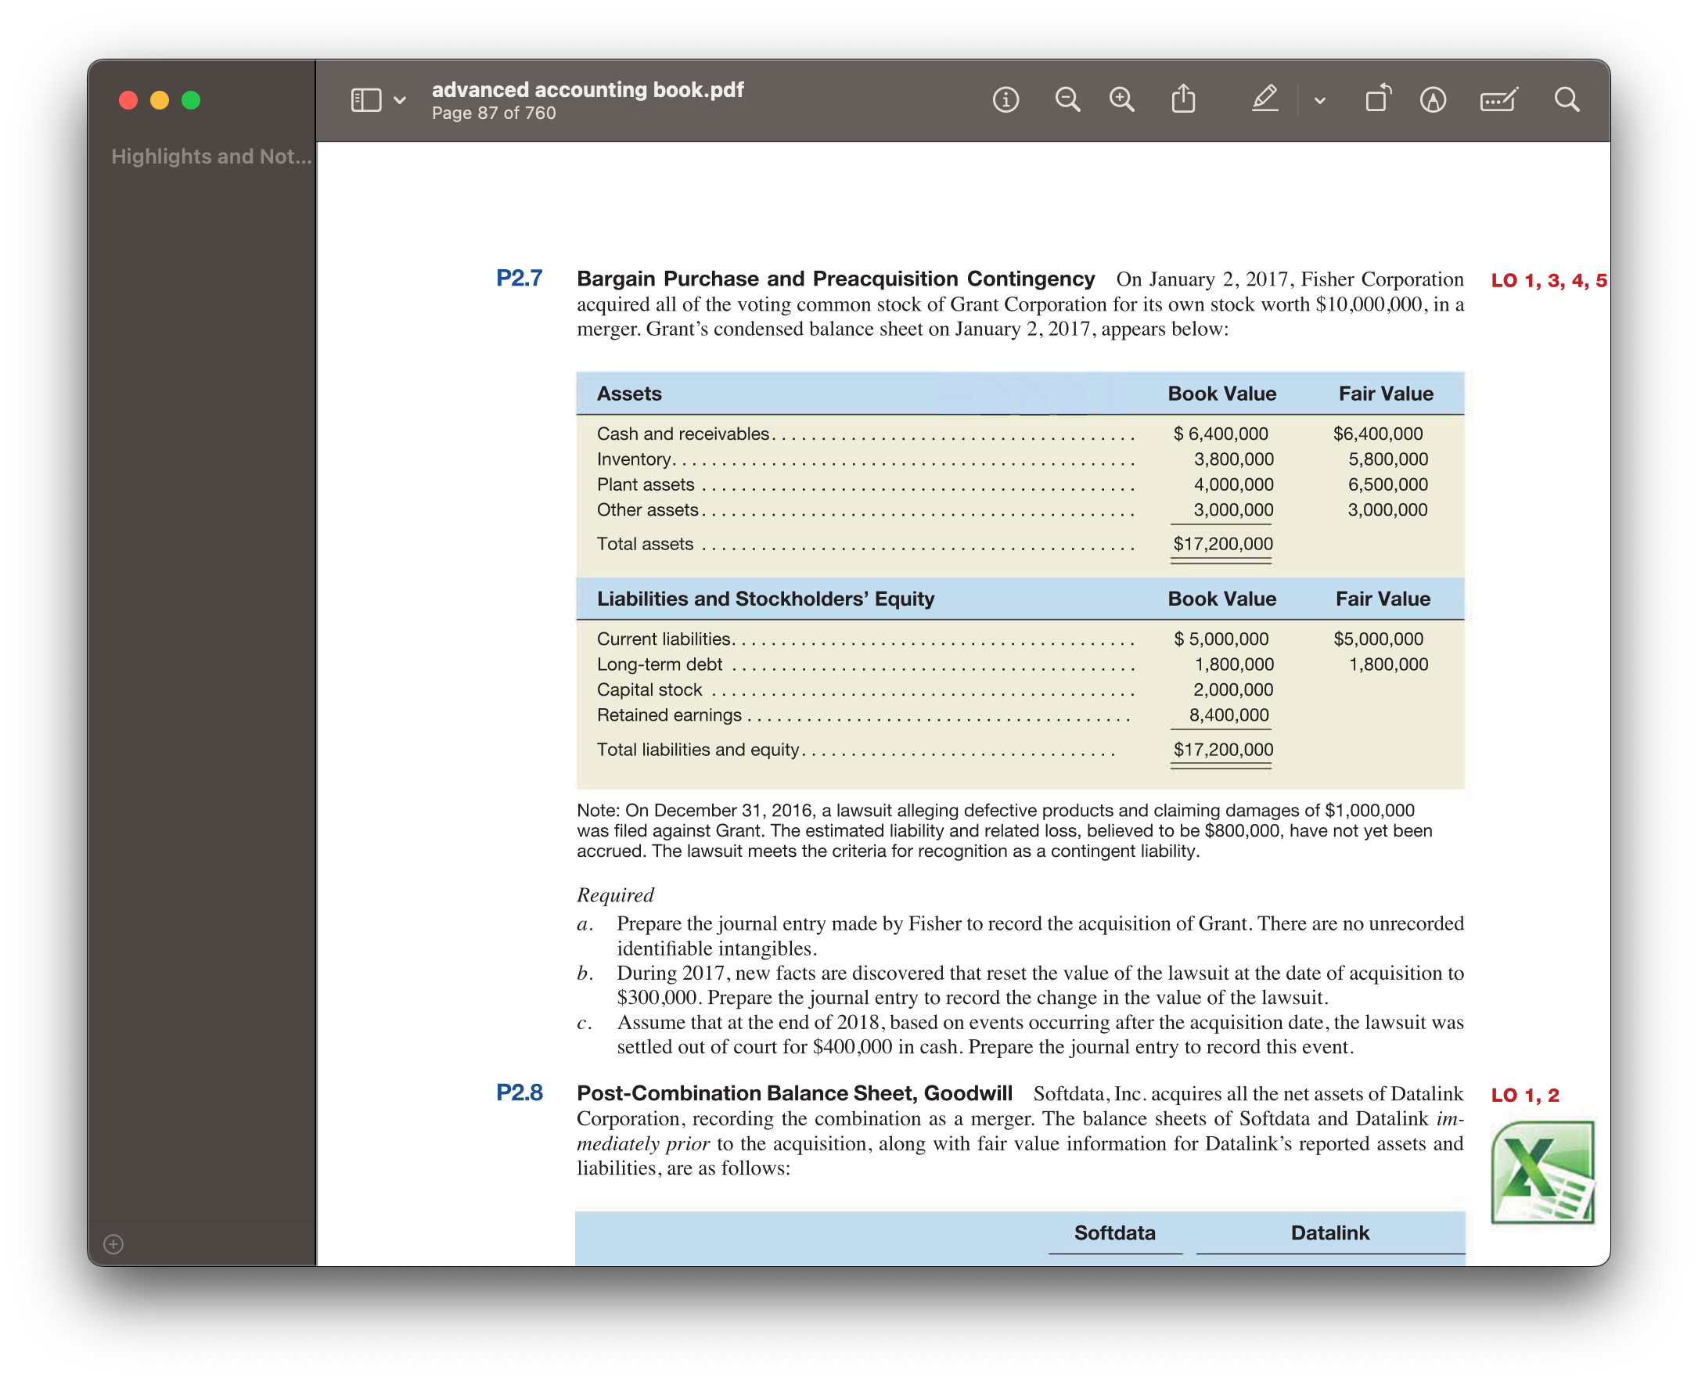1698x1382 pixels.
Task: Open the document info inspector
Action: [1005, 99]
